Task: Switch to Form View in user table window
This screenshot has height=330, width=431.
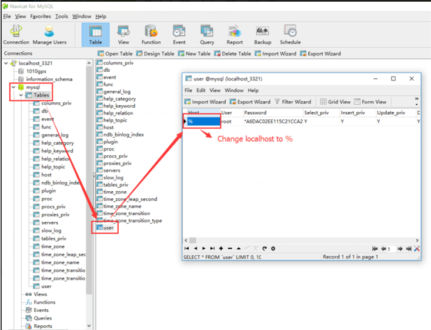Action: tap(370, 102)
